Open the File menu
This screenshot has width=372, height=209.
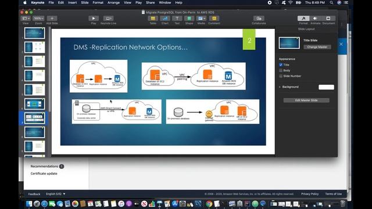pos(51,2)
